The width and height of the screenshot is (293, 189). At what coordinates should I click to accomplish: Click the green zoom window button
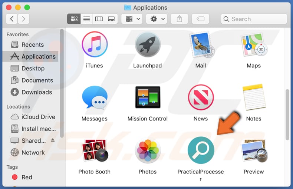pyautogui.click(x=27, y=7)
